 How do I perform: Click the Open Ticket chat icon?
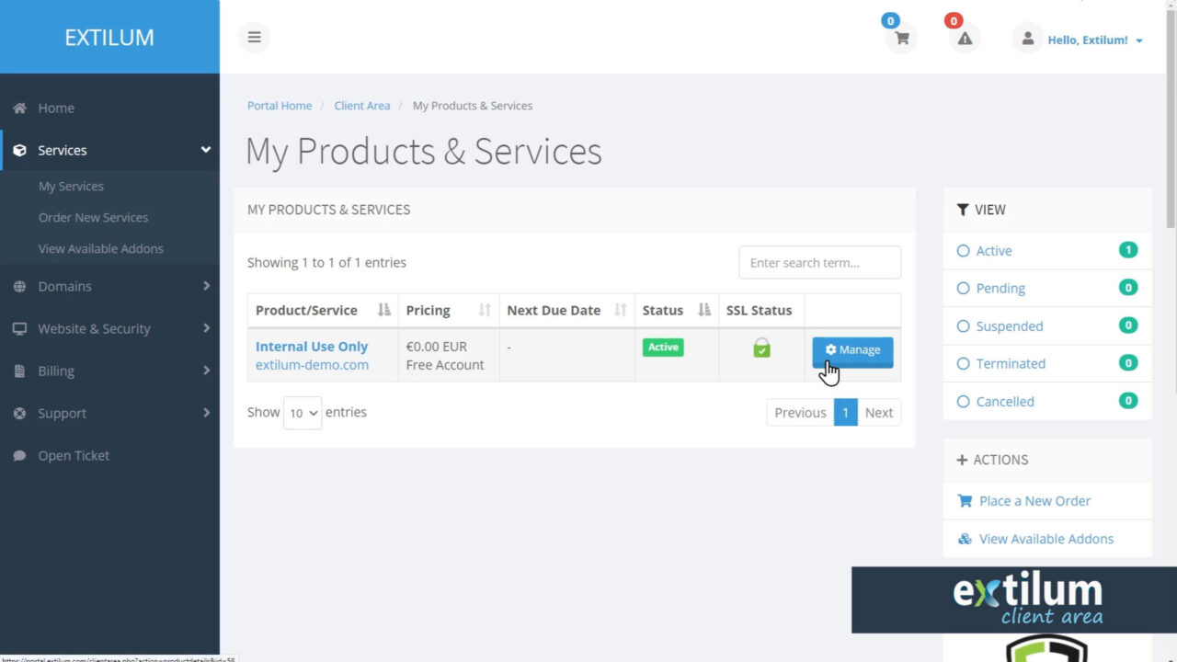[x=20, y=455]
